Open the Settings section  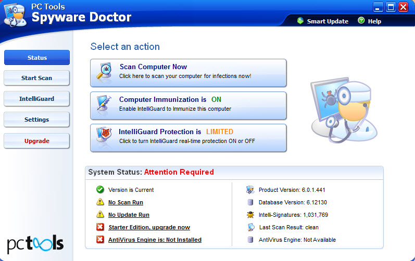click(37, 120)
